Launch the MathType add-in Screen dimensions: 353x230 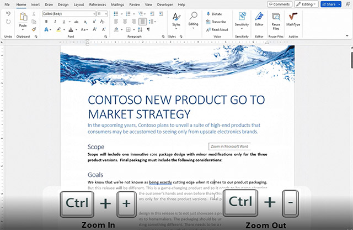click(293, 19)
